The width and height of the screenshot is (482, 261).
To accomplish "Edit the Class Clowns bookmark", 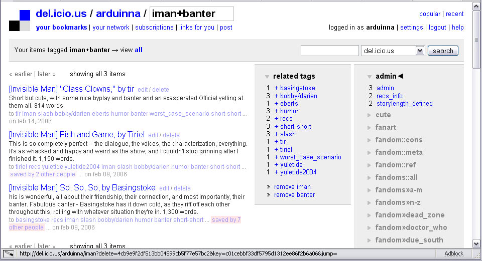I will (x=143, y=90).
